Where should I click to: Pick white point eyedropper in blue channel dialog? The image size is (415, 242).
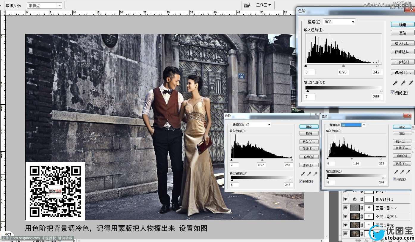[x=409, y=172]
